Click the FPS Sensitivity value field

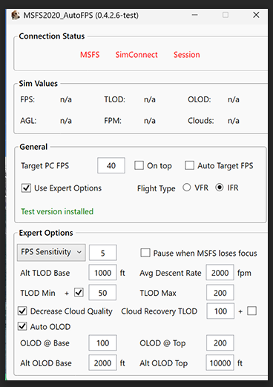pos(103,253)
